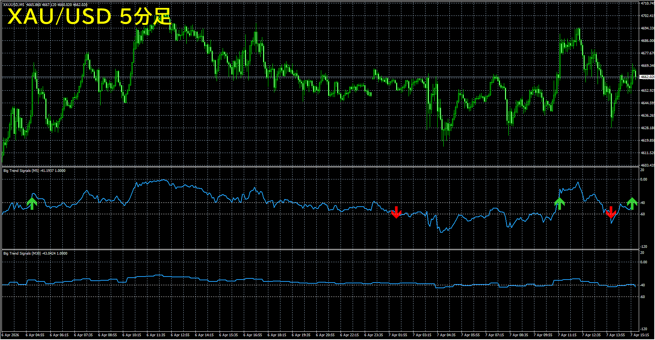655x340 pixels.
Task: Click the yellow XAU/USD 5分足 title
Action: [x=90, y=17]
